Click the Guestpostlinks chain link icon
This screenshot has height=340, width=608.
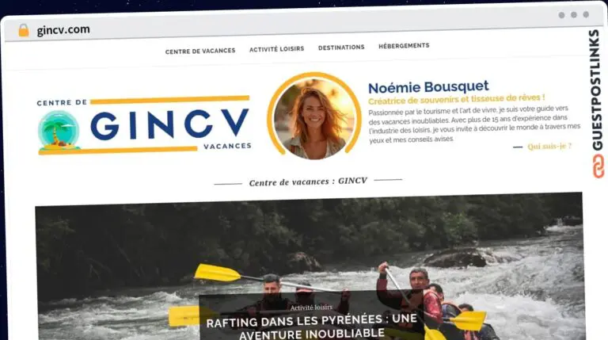[598, 166]
